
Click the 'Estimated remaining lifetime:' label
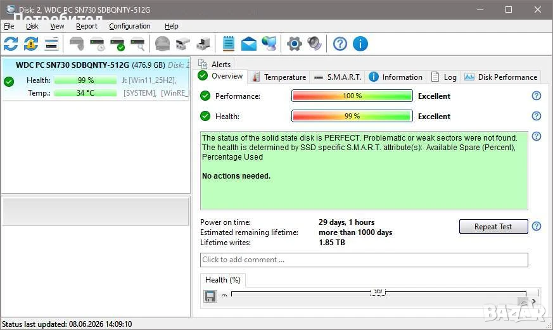coord(249,232)
